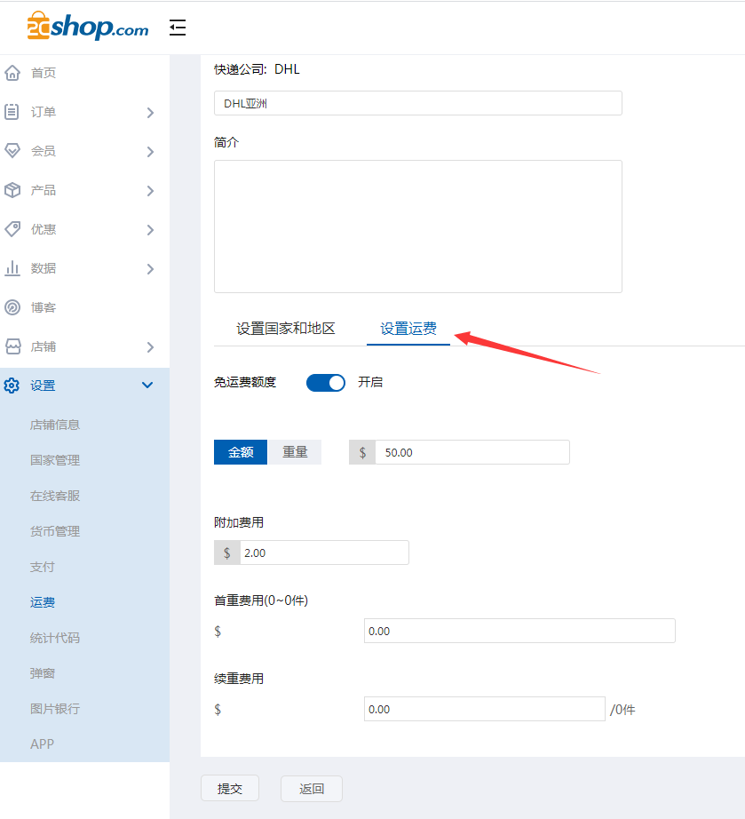This screenshot has width=745, height=819.
Task: Open 统计代码 submenu item
Action: click(x=55, y=638)
